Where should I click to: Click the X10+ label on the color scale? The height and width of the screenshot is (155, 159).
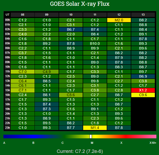click(153, 143)
